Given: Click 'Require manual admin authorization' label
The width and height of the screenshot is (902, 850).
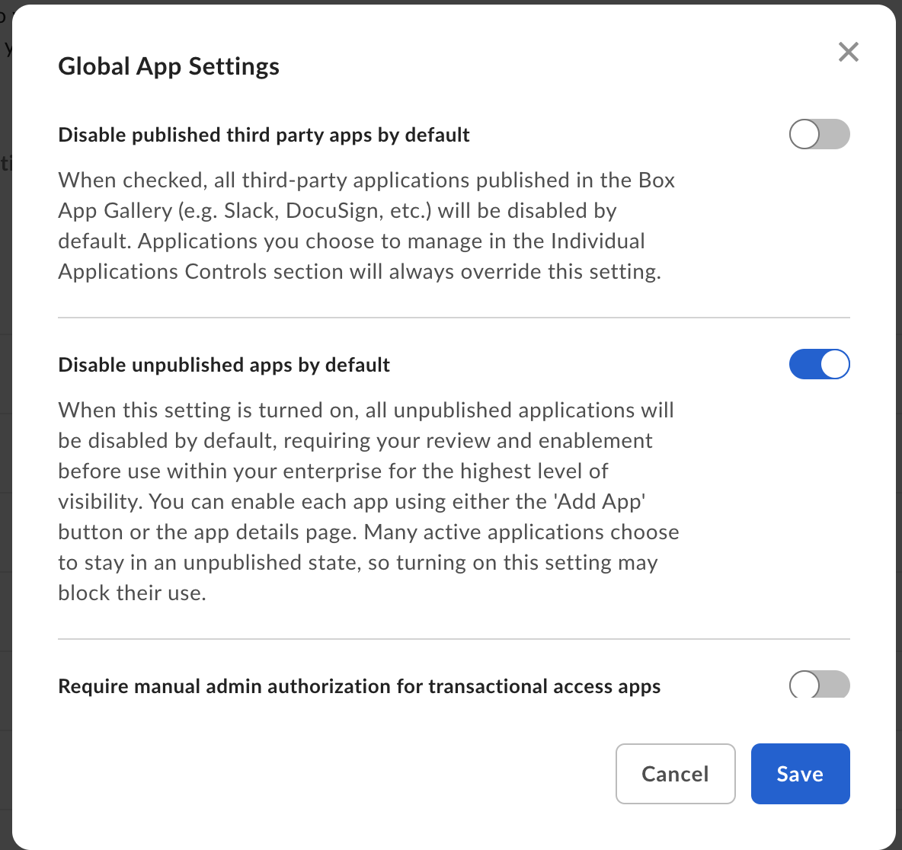Looking at the screenshot, I should (360, 686).
